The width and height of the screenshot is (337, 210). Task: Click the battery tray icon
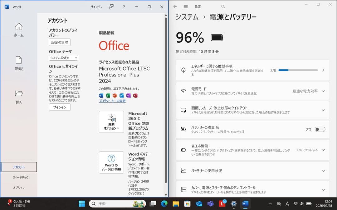309,203
